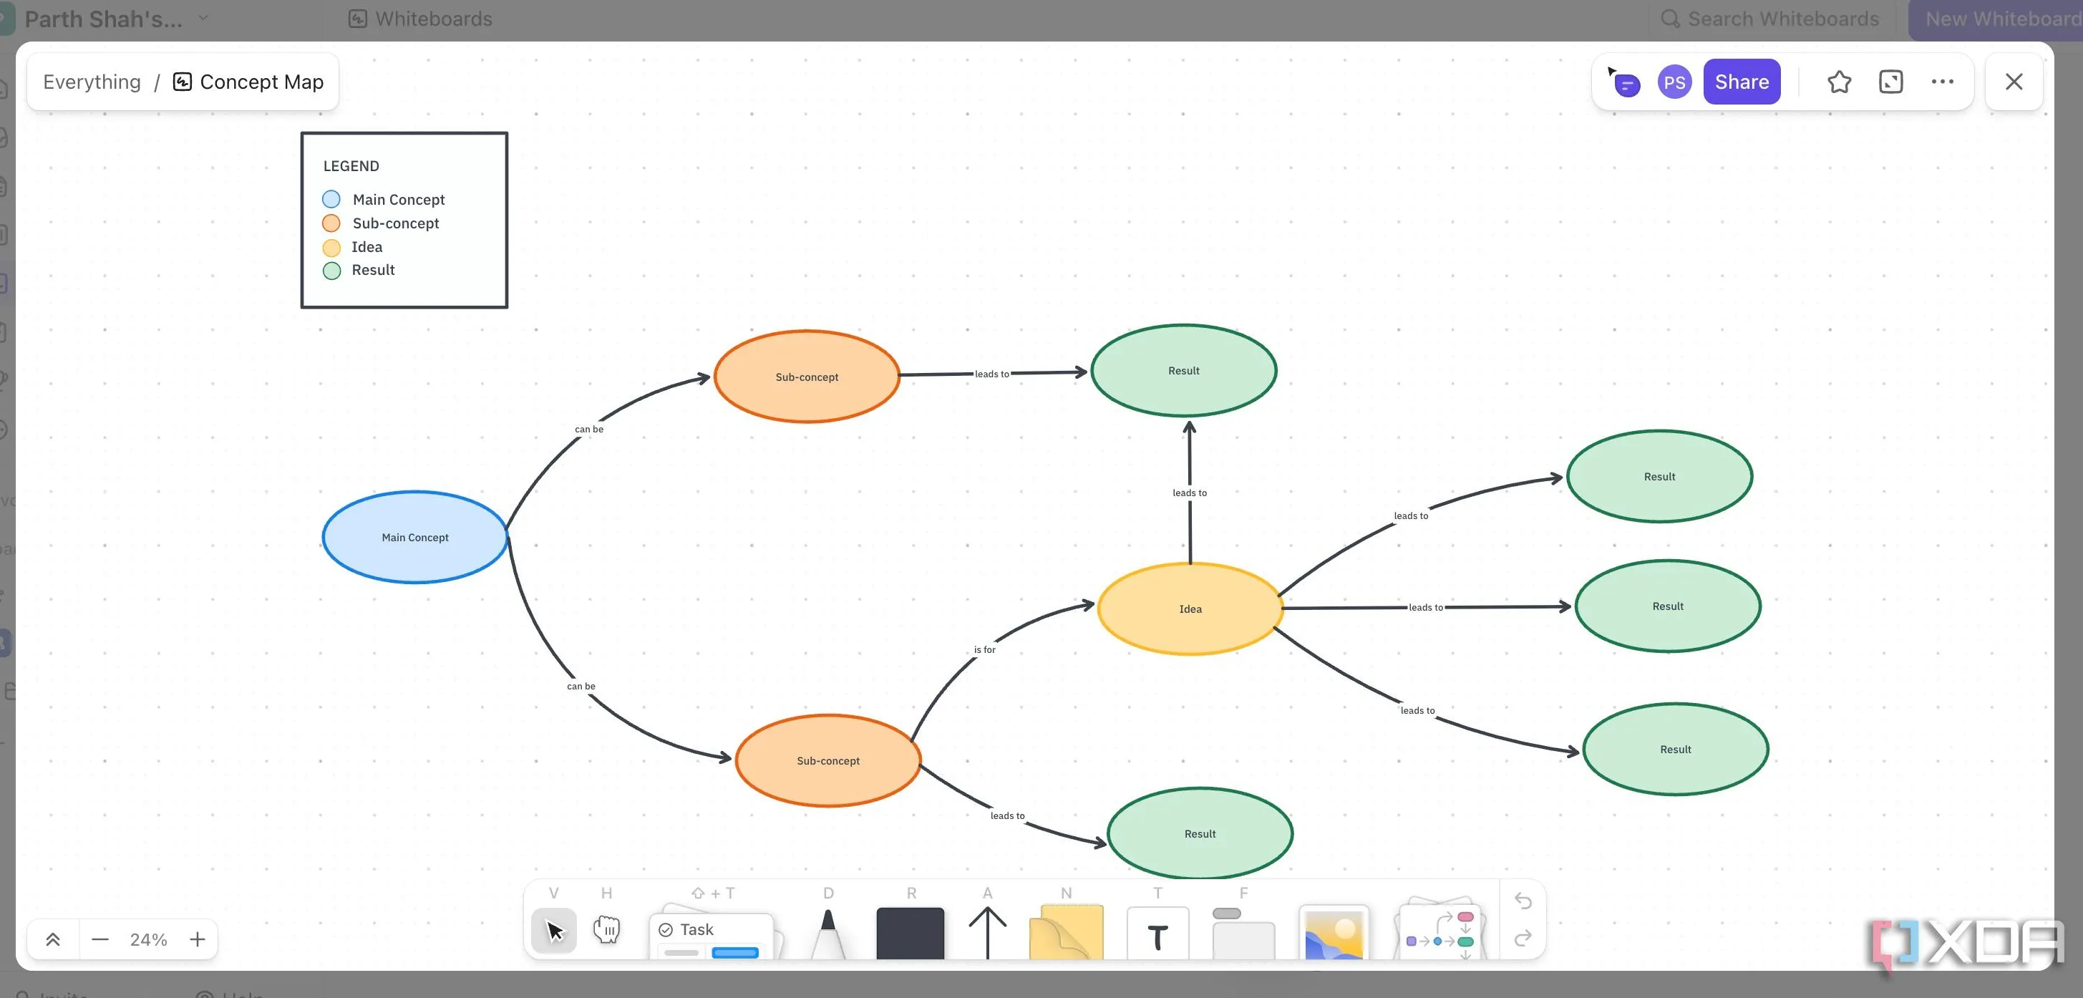Image resolution: width=2083 pixels, height=998 pixels.
Task: Choose the pen drawing tool
Action: click(827, 934)
